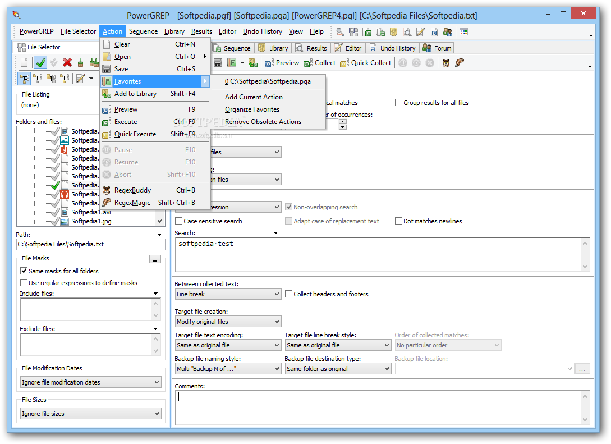Open Ignore file modification dates dropdown
The width and height of the screenshot is (611, 444).
(x=91, y=382)
